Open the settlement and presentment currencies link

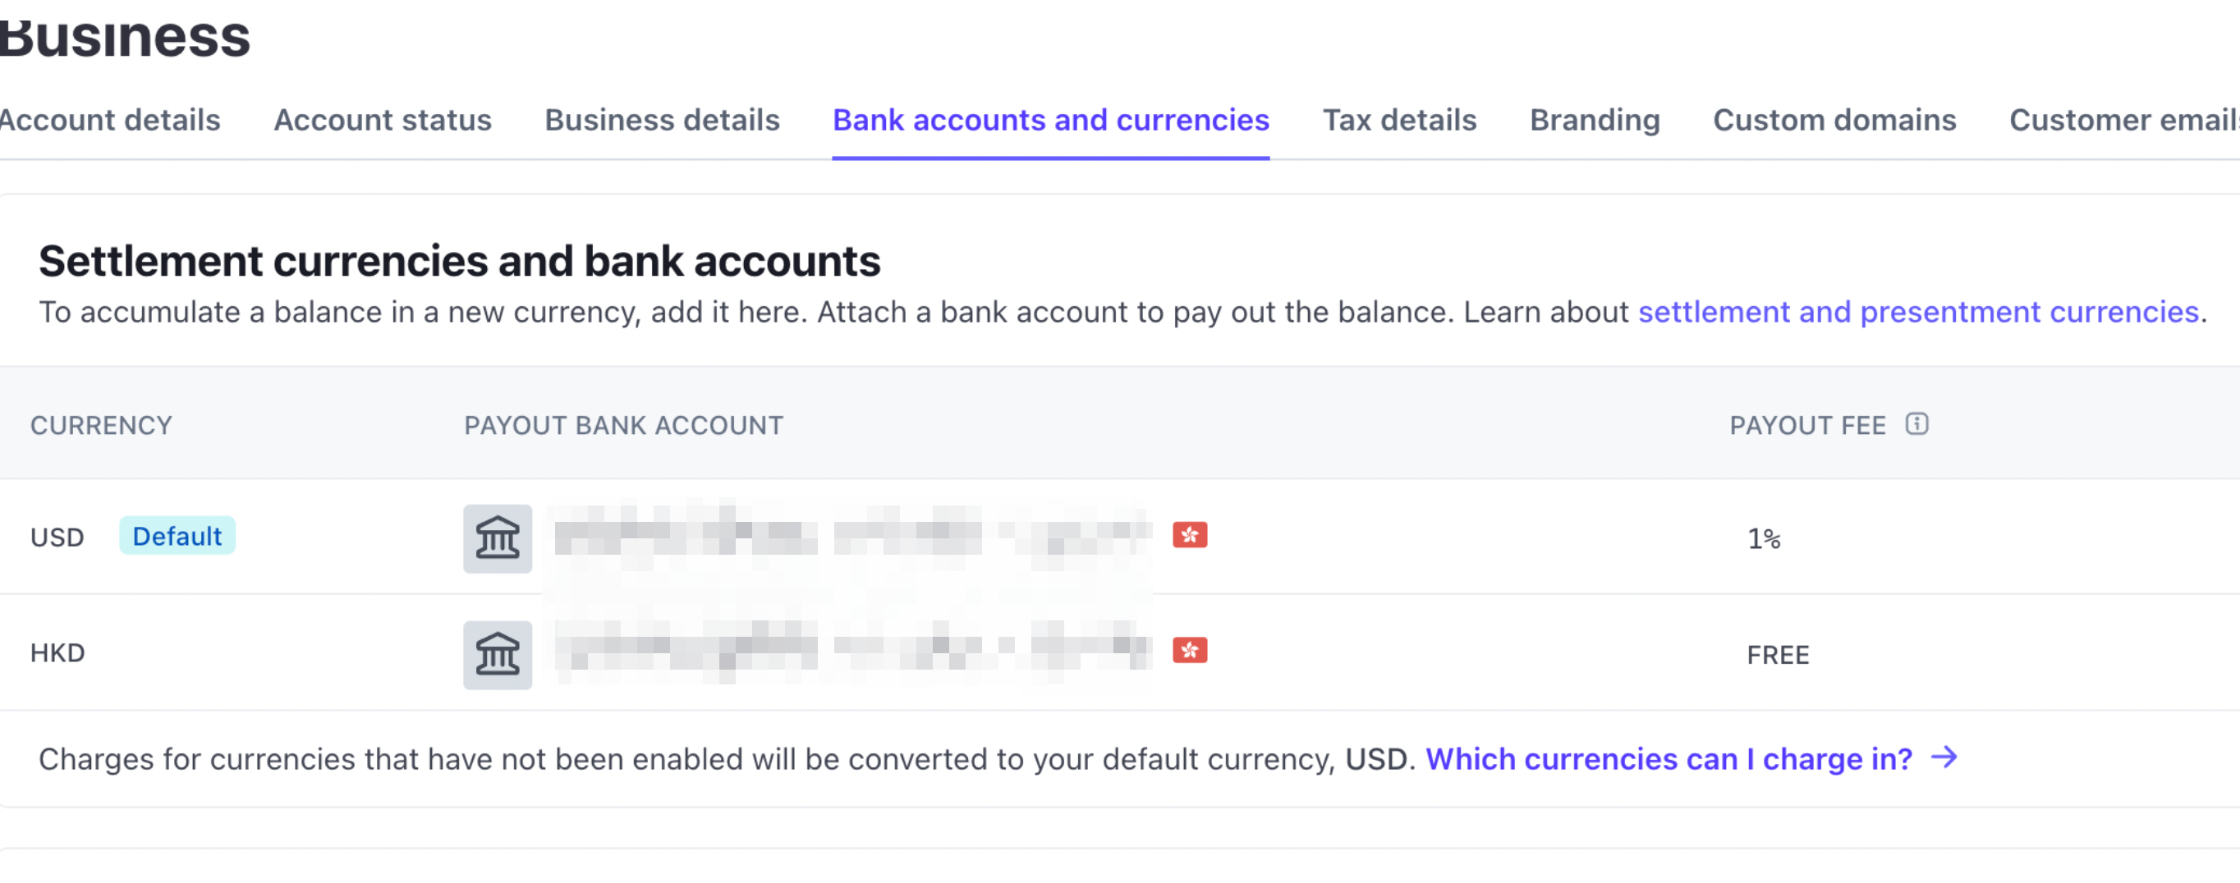[1918, 312]
